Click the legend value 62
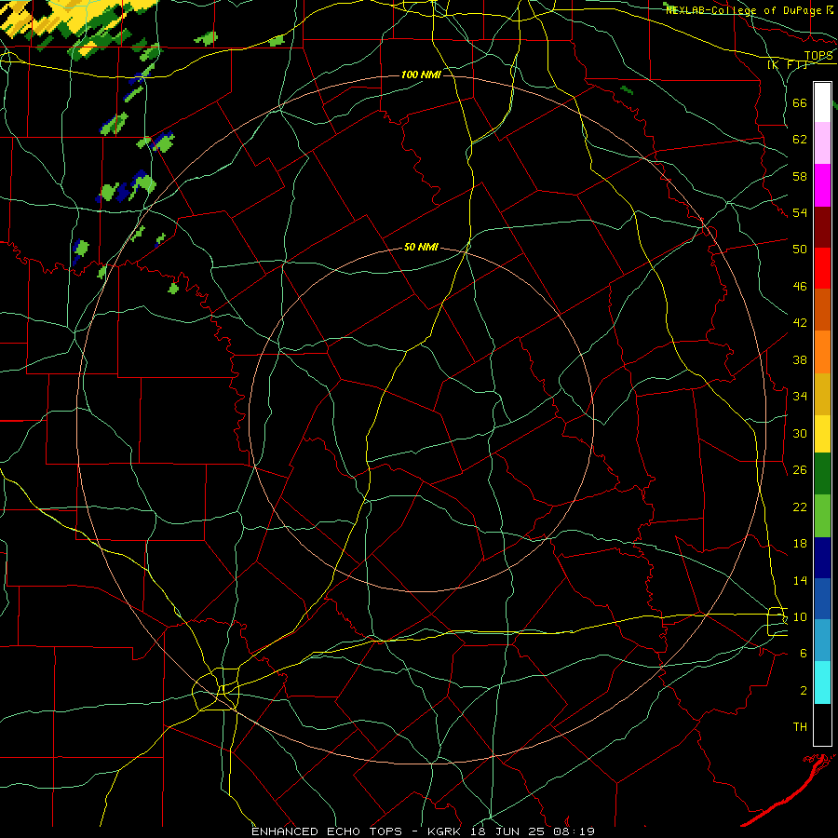 [x=800, y=140]
